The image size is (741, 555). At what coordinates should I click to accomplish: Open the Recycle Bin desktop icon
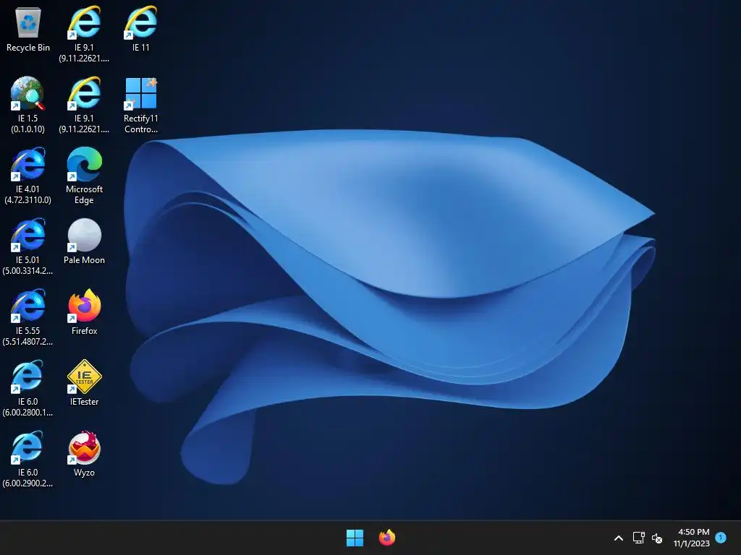28,28
